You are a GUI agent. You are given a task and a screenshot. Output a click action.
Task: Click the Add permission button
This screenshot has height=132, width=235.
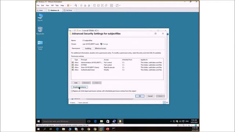point(76,83)
